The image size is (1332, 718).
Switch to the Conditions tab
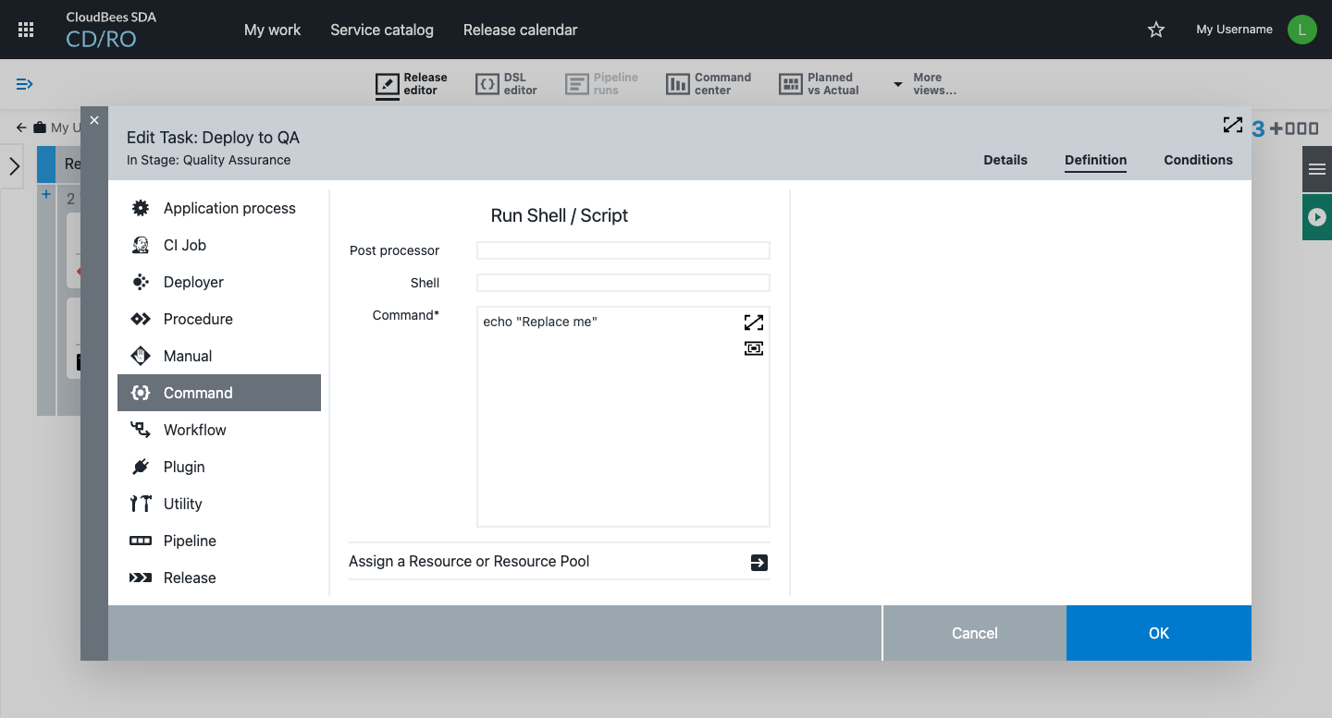point(1198,160)
